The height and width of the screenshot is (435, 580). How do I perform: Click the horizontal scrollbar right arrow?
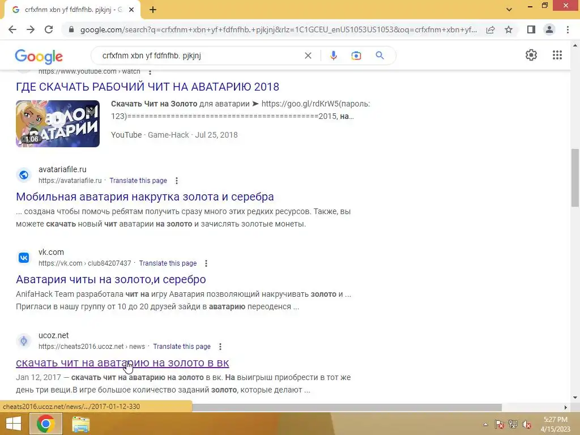(566, 407)
